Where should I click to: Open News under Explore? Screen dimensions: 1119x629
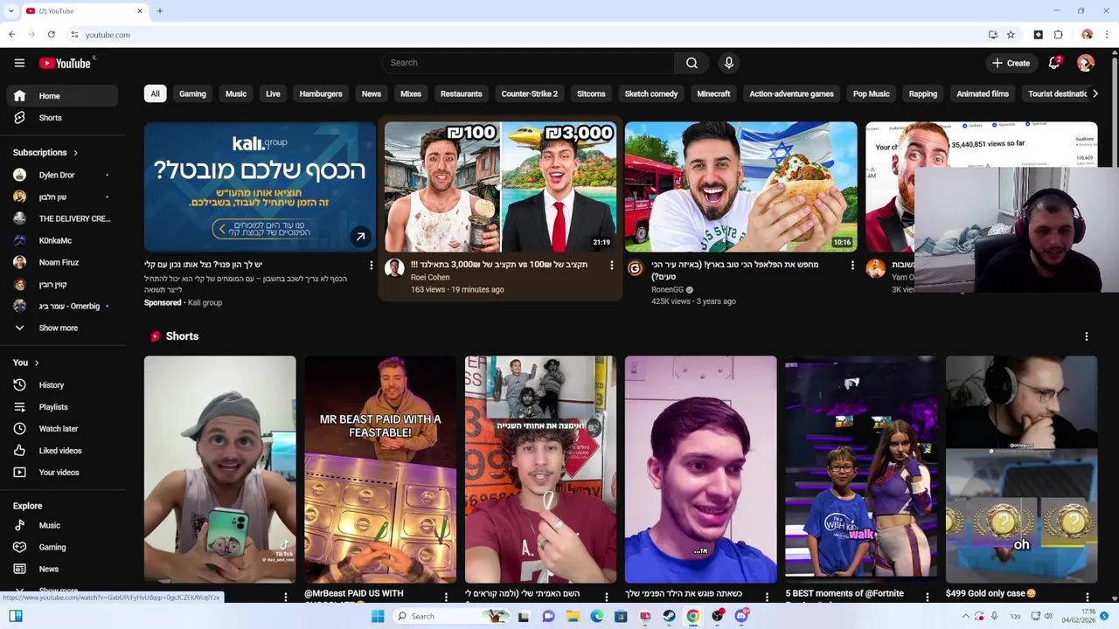pyautogui.click(x=61, y=570)
